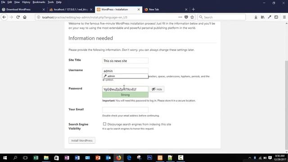Click into the Your Email field
Viewport: 288px width, 162px height.
pos(125,110)
